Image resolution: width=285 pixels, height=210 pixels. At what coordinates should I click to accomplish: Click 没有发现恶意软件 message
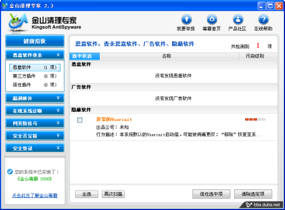tap(173, 76)
